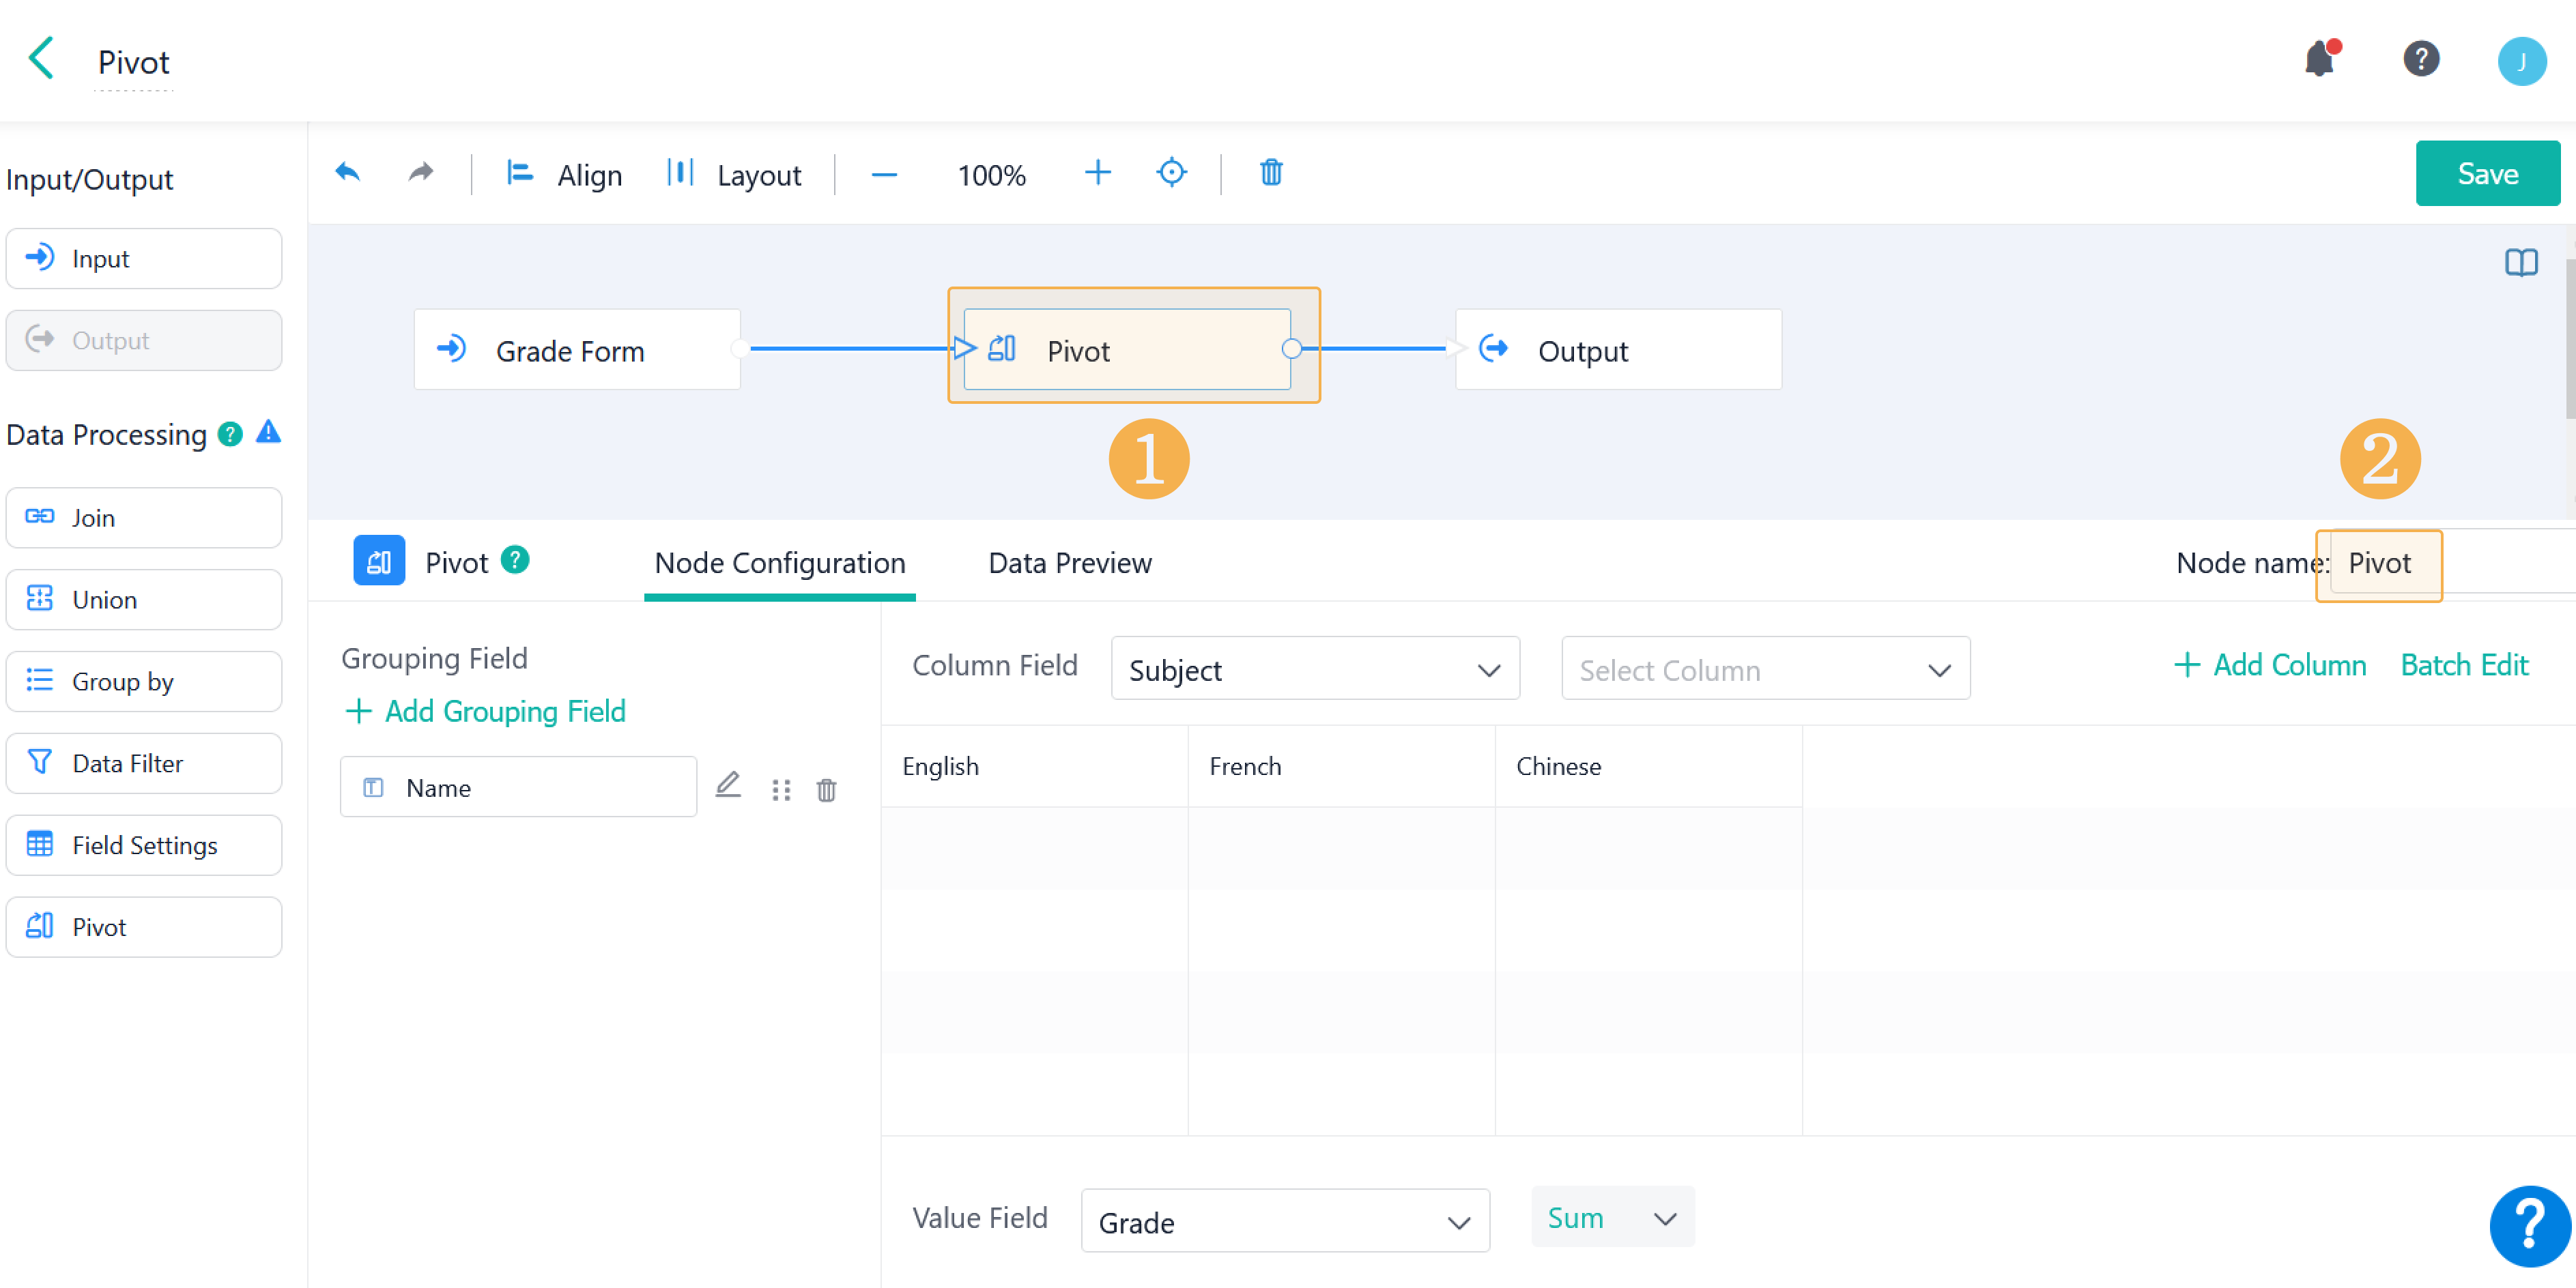This screenshot has height=1288, width=2576.
Task: Select the Node Configuration tab
Action: 779,563
